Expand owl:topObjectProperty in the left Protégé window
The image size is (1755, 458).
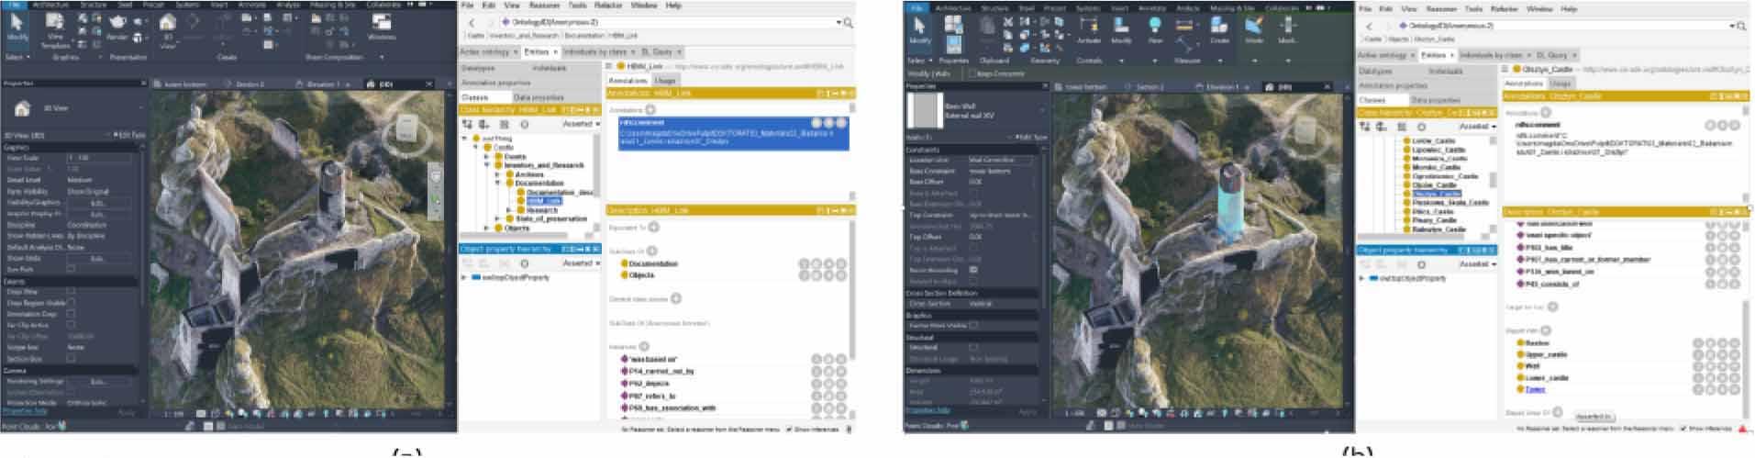[x=464, y=277]
